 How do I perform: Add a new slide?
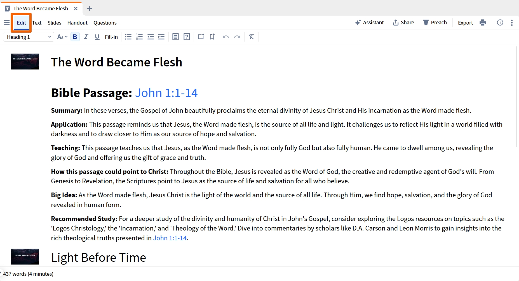click(x=201, y=37)
